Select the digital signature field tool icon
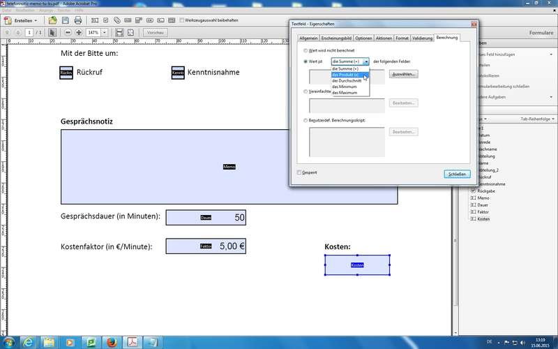 click(x=161, y=20)
